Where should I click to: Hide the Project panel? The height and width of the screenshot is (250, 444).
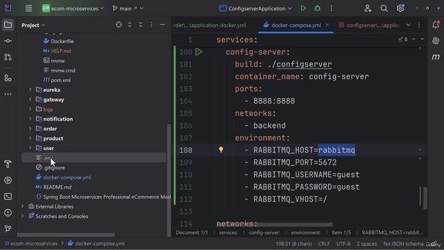tap(162, 25)
